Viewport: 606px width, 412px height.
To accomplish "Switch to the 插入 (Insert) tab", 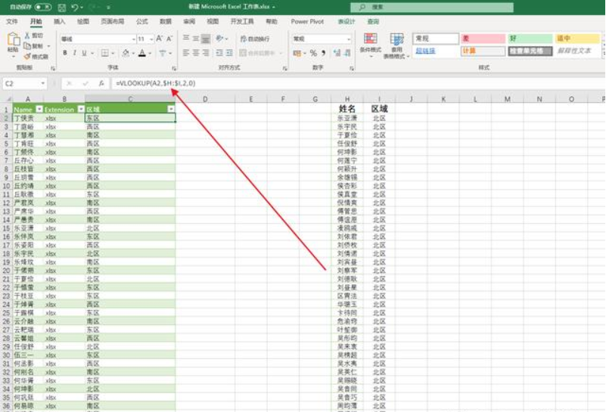I will [59, 21].
